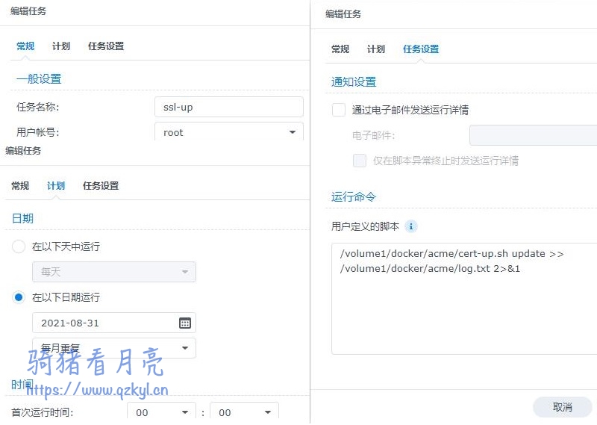Switch to 计划 tab in top-left window
This screenshot has width=597, height=425.
61,46
